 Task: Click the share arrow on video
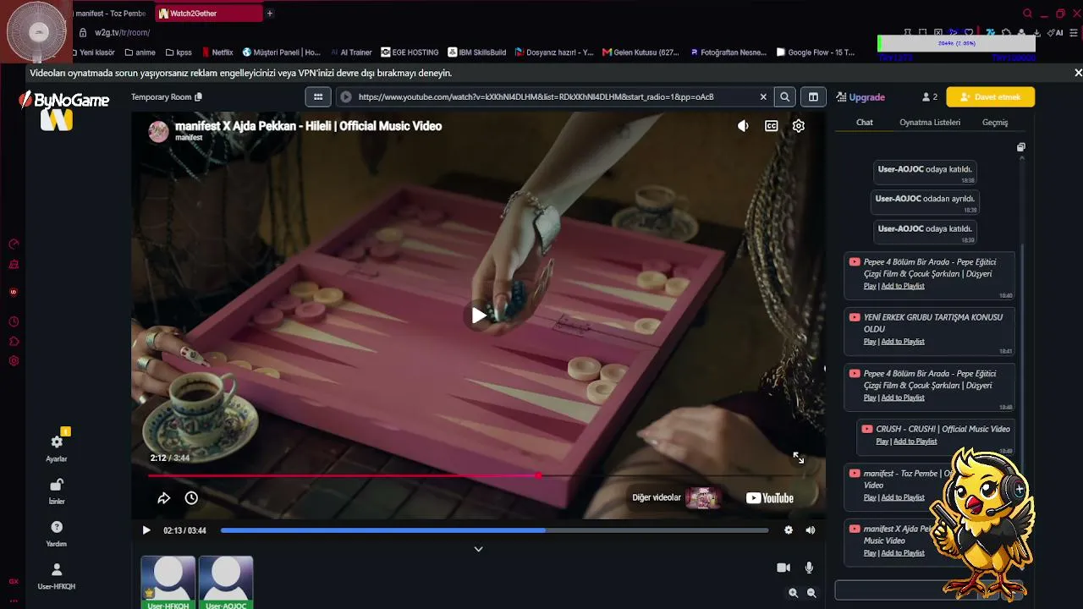point(164,498)
